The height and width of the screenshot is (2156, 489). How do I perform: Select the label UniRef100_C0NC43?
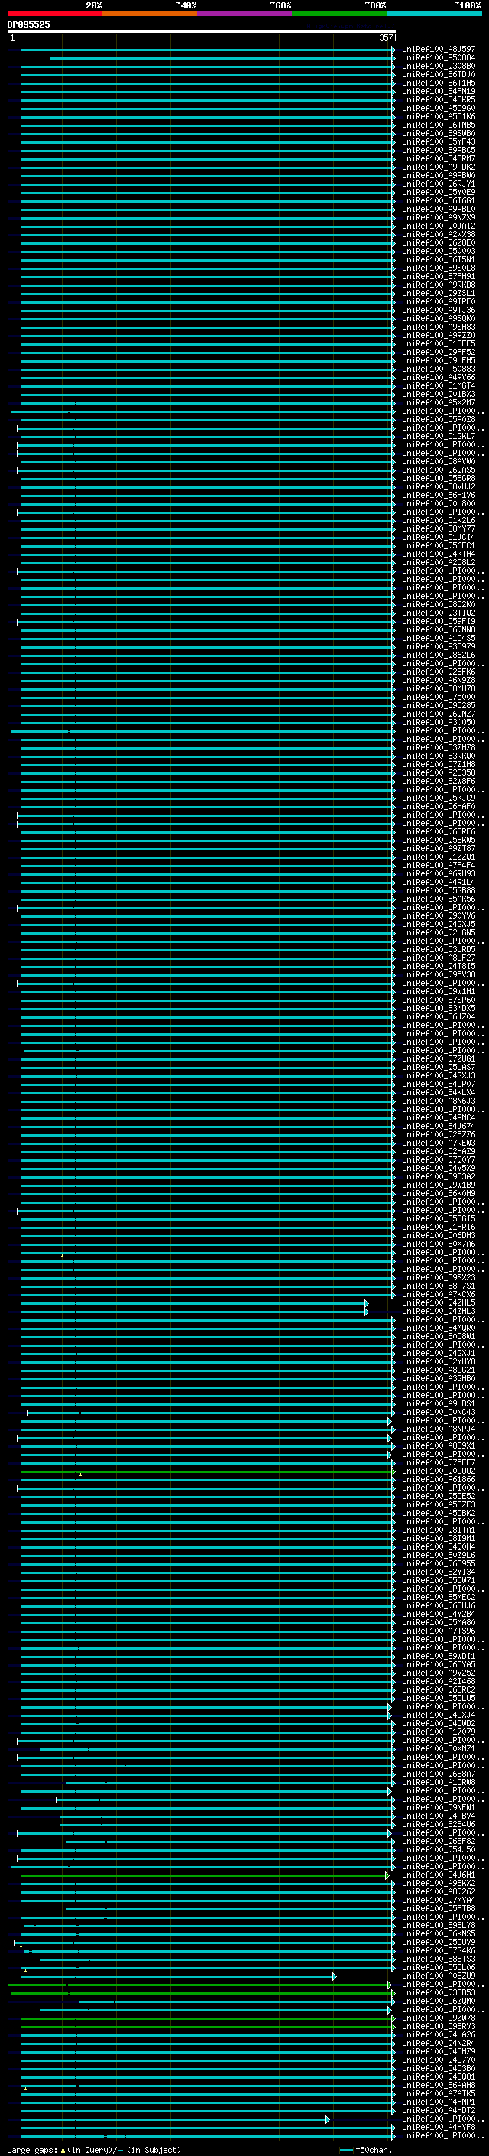[x=439, y=1412]
